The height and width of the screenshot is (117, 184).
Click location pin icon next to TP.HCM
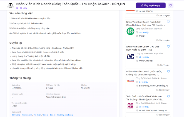coord(137,36)
